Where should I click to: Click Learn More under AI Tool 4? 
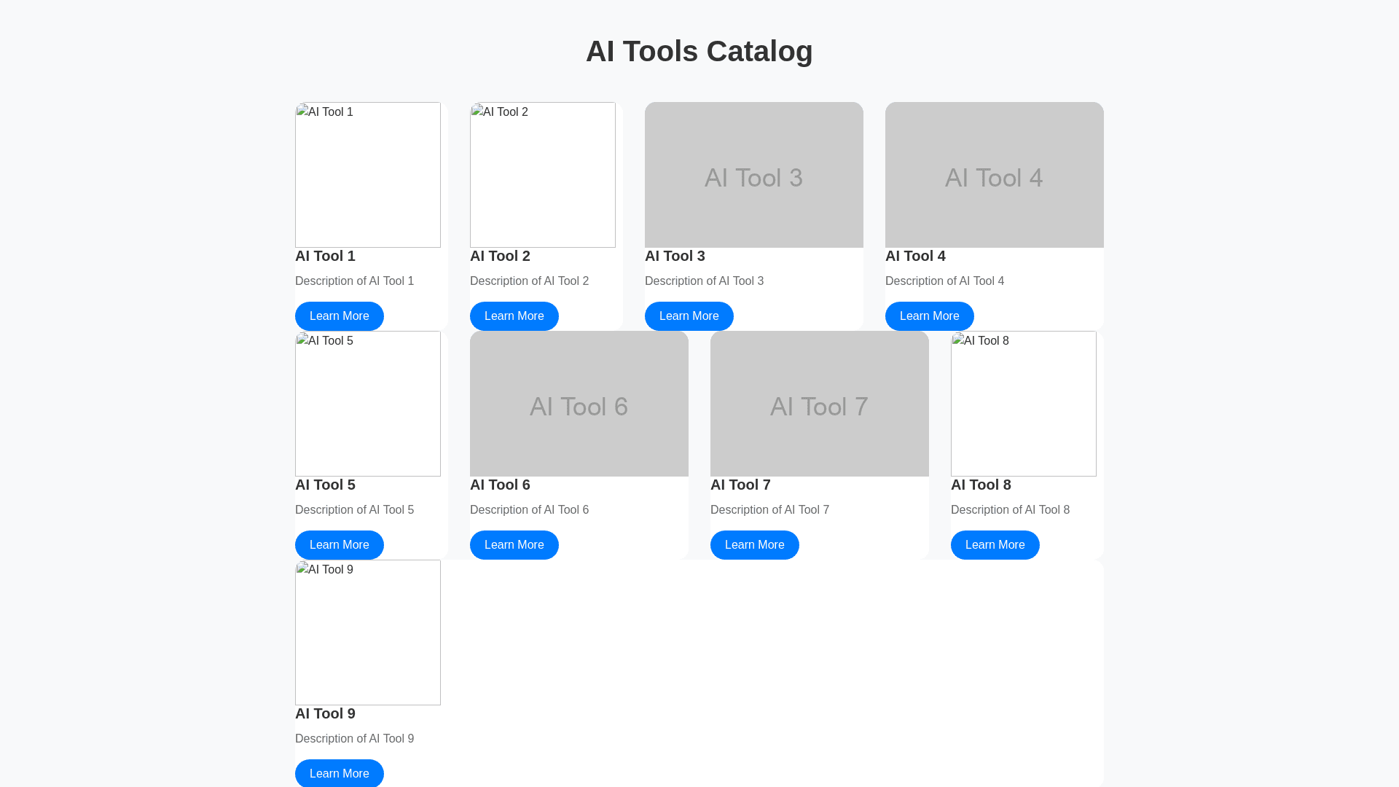pyautogui.click(x=929, y=316)
